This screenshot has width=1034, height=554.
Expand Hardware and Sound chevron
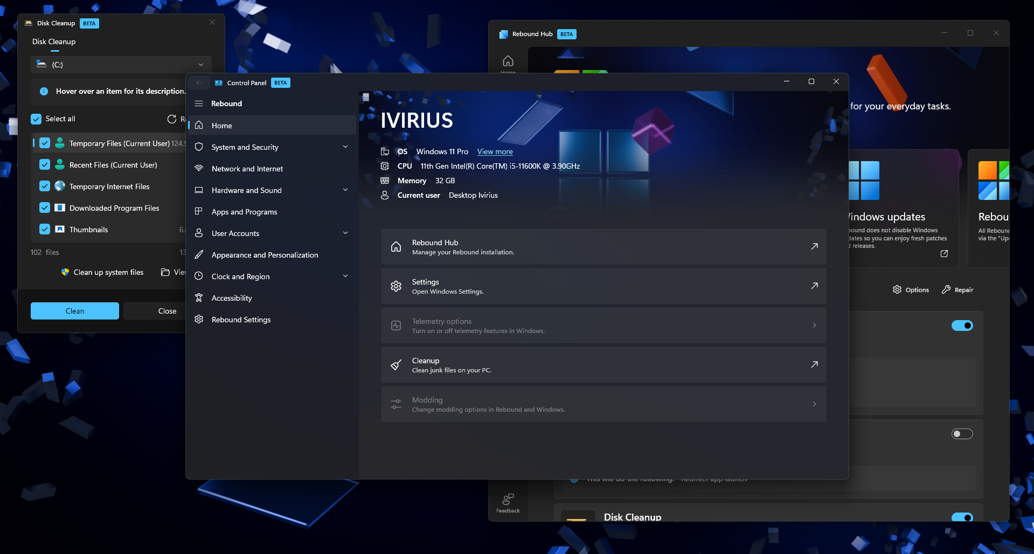(345, 190)
